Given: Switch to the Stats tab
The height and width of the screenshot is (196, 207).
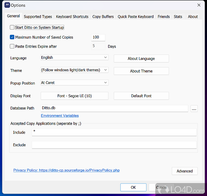Looking at the screenshot, I should click(178, 16).
